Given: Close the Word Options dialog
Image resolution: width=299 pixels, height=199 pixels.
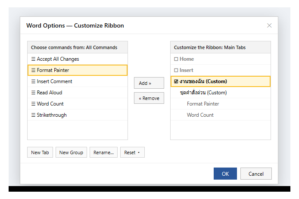Looking at the screenshot, I should (269, 25).
